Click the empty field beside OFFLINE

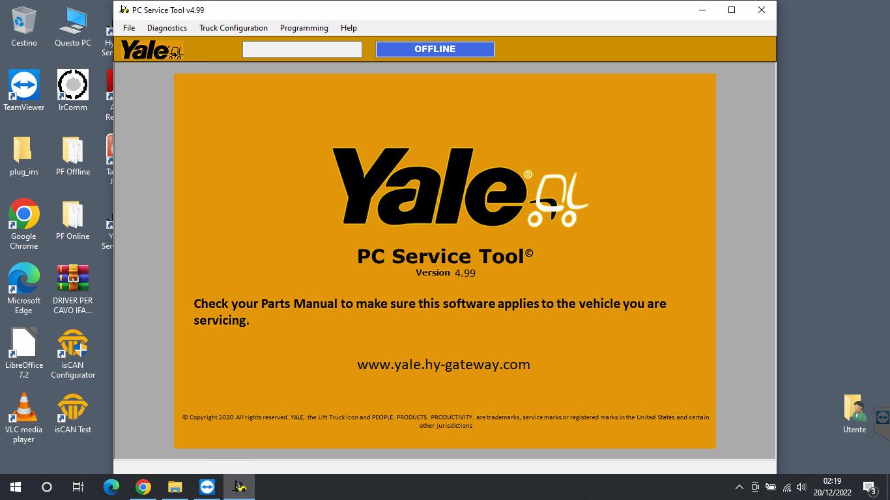coord(302,49)
